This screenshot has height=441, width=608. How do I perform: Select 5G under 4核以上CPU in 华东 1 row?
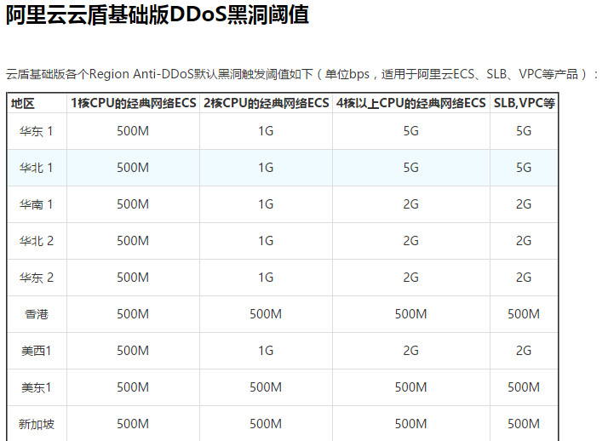click(x=410, y=131)
